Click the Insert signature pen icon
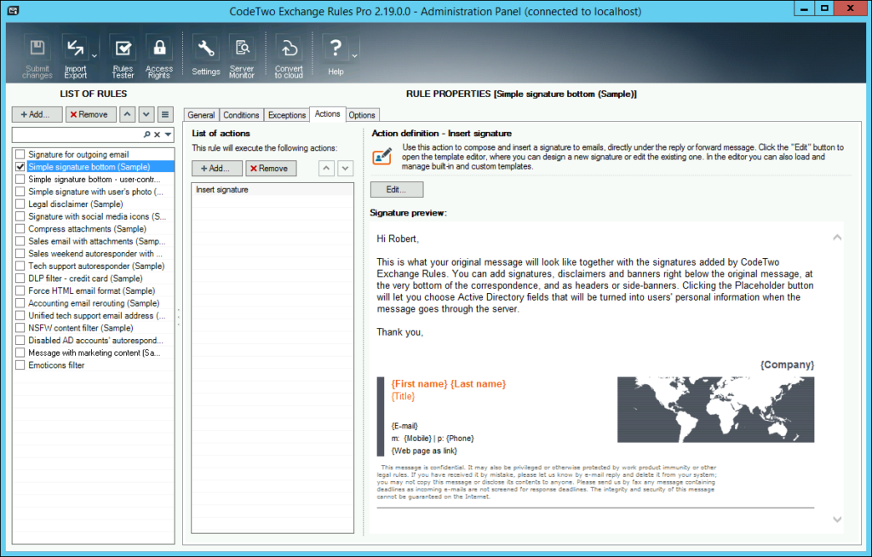The width and height of the screenshot is (872, 557). point(382,157)
